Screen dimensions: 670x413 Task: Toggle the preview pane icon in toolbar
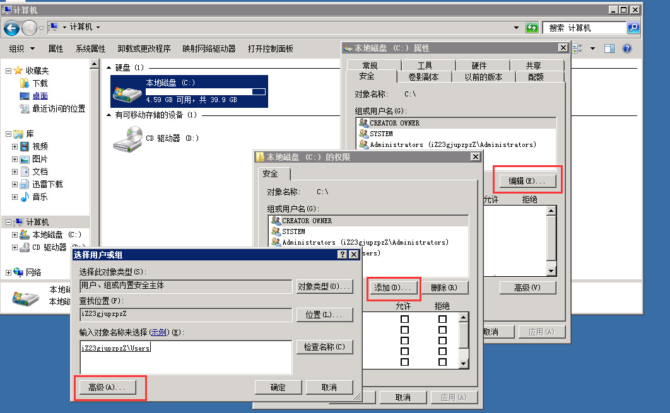[609, 49]
